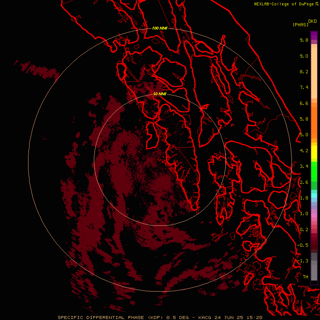
Task: Pick the orange legend color band
Action: coord(314,122)
